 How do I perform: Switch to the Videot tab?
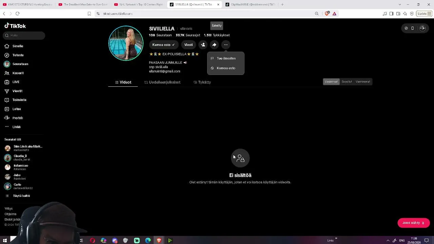point(123,82)
